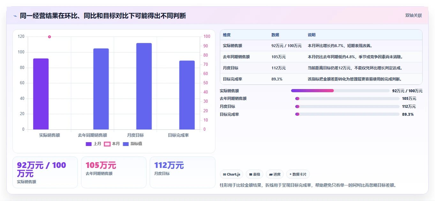Click the 月度目标 x-axis label
The image size is (435, 201).
tap(135, 135)
